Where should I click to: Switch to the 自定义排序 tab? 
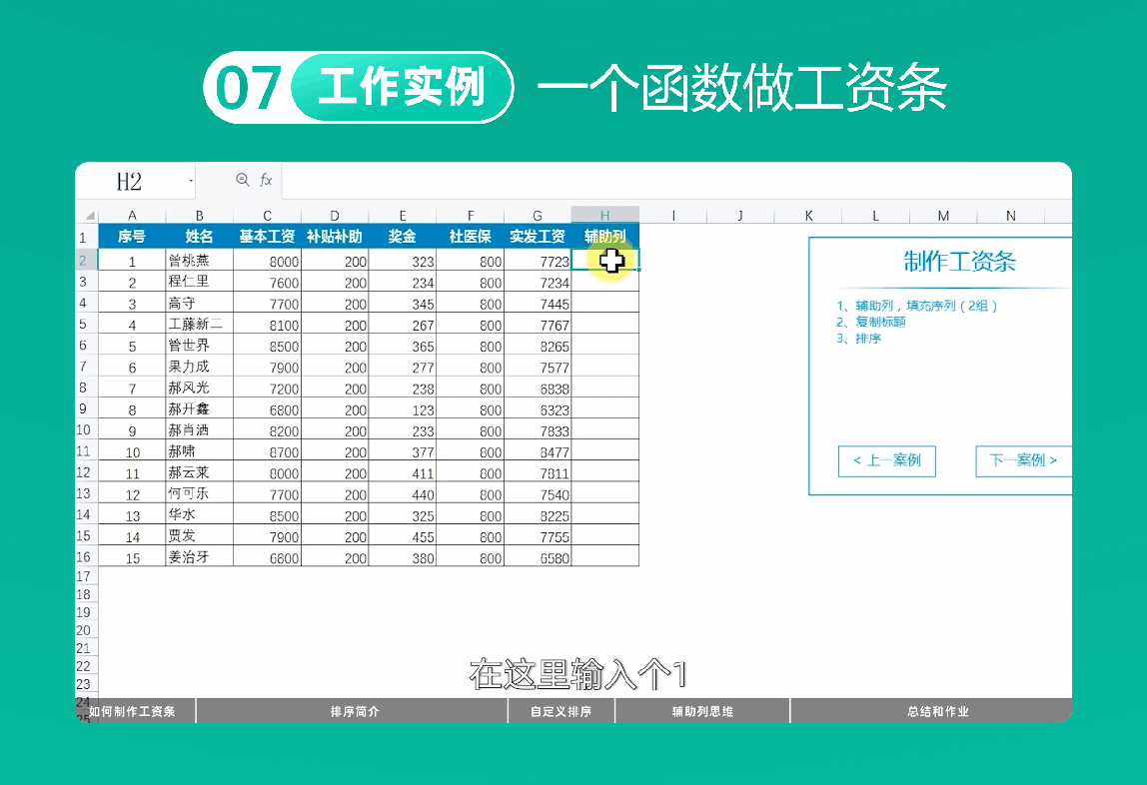[x=562, y=711]
